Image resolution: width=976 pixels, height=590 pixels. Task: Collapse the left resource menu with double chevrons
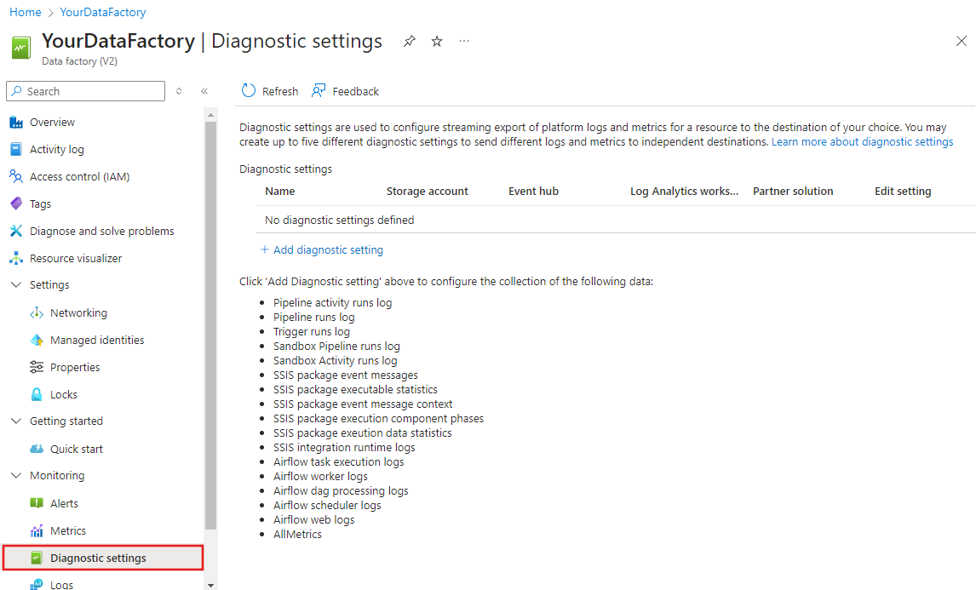[x=204, y=91]
